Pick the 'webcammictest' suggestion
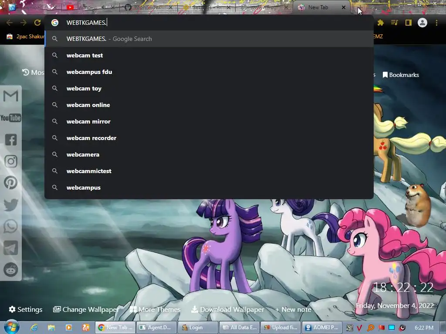 click(209, 171)
